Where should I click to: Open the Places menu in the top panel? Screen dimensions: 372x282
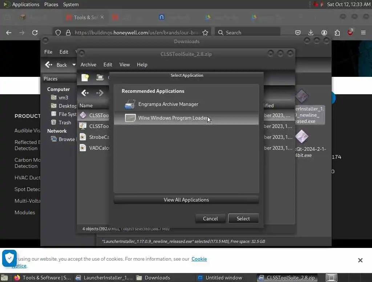[x=51, y=4]
